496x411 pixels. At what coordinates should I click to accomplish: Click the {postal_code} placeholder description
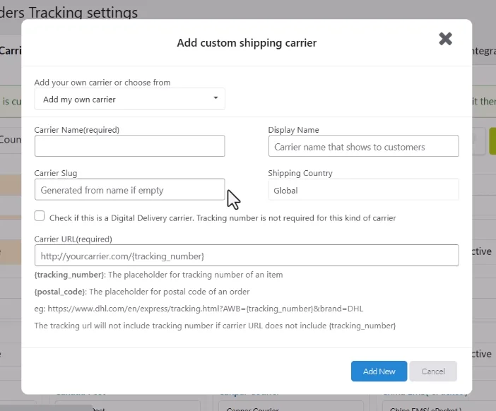142,292
